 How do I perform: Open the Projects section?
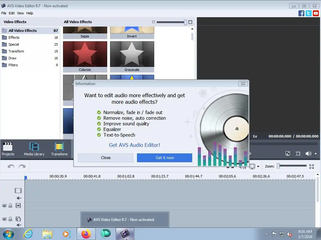tap(8, 149)
